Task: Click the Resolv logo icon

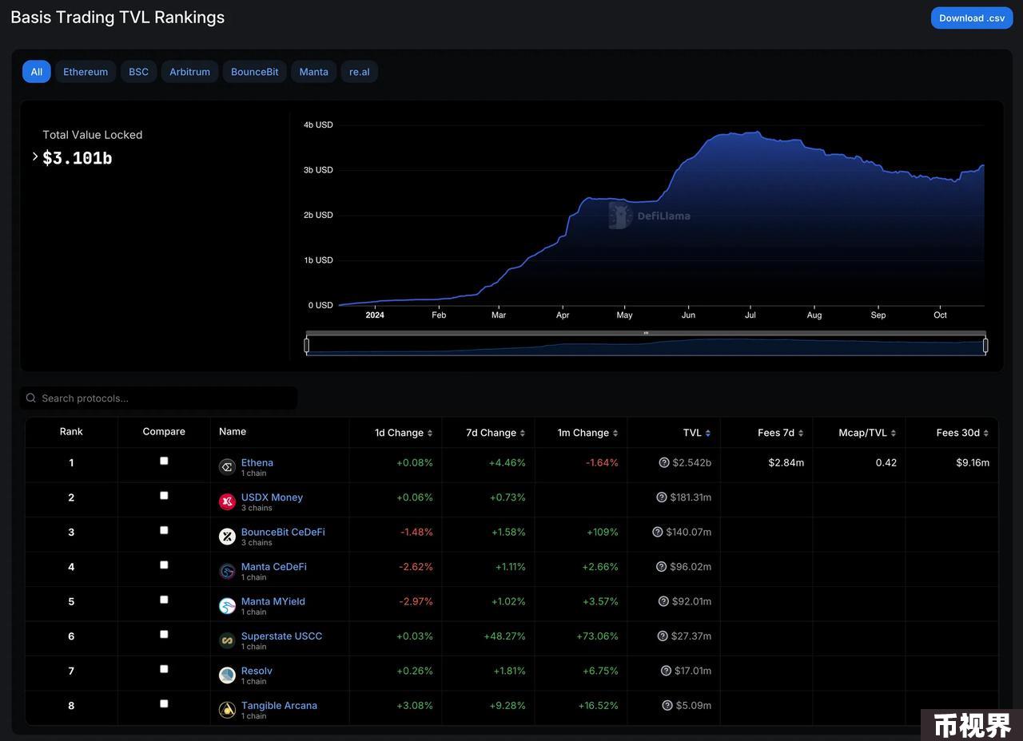Action: (x=227, y=676)
